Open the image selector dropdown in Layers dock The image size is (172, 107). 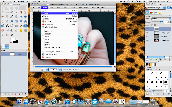click(x=155, y=8)
